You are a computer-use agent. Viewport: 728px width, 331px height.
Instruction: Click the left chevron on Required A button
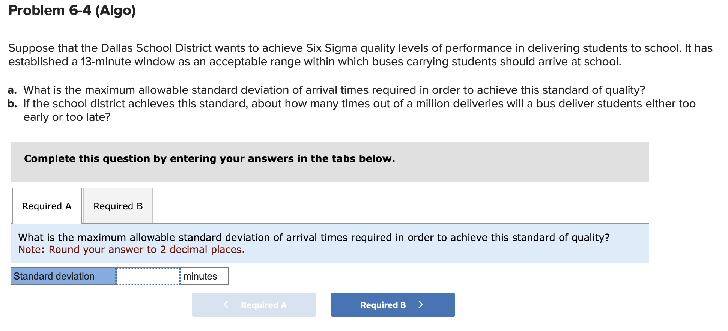[x=226, y=305]
